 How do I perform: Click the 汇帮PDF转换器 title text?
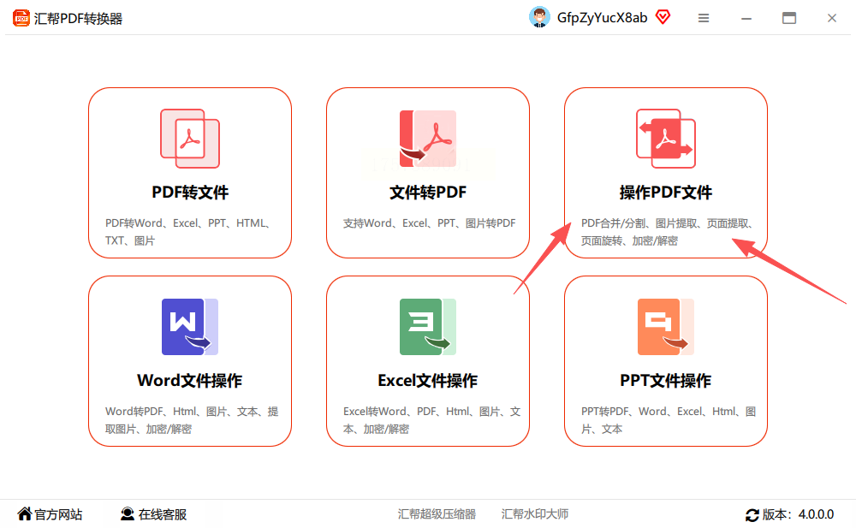point(78,19)
